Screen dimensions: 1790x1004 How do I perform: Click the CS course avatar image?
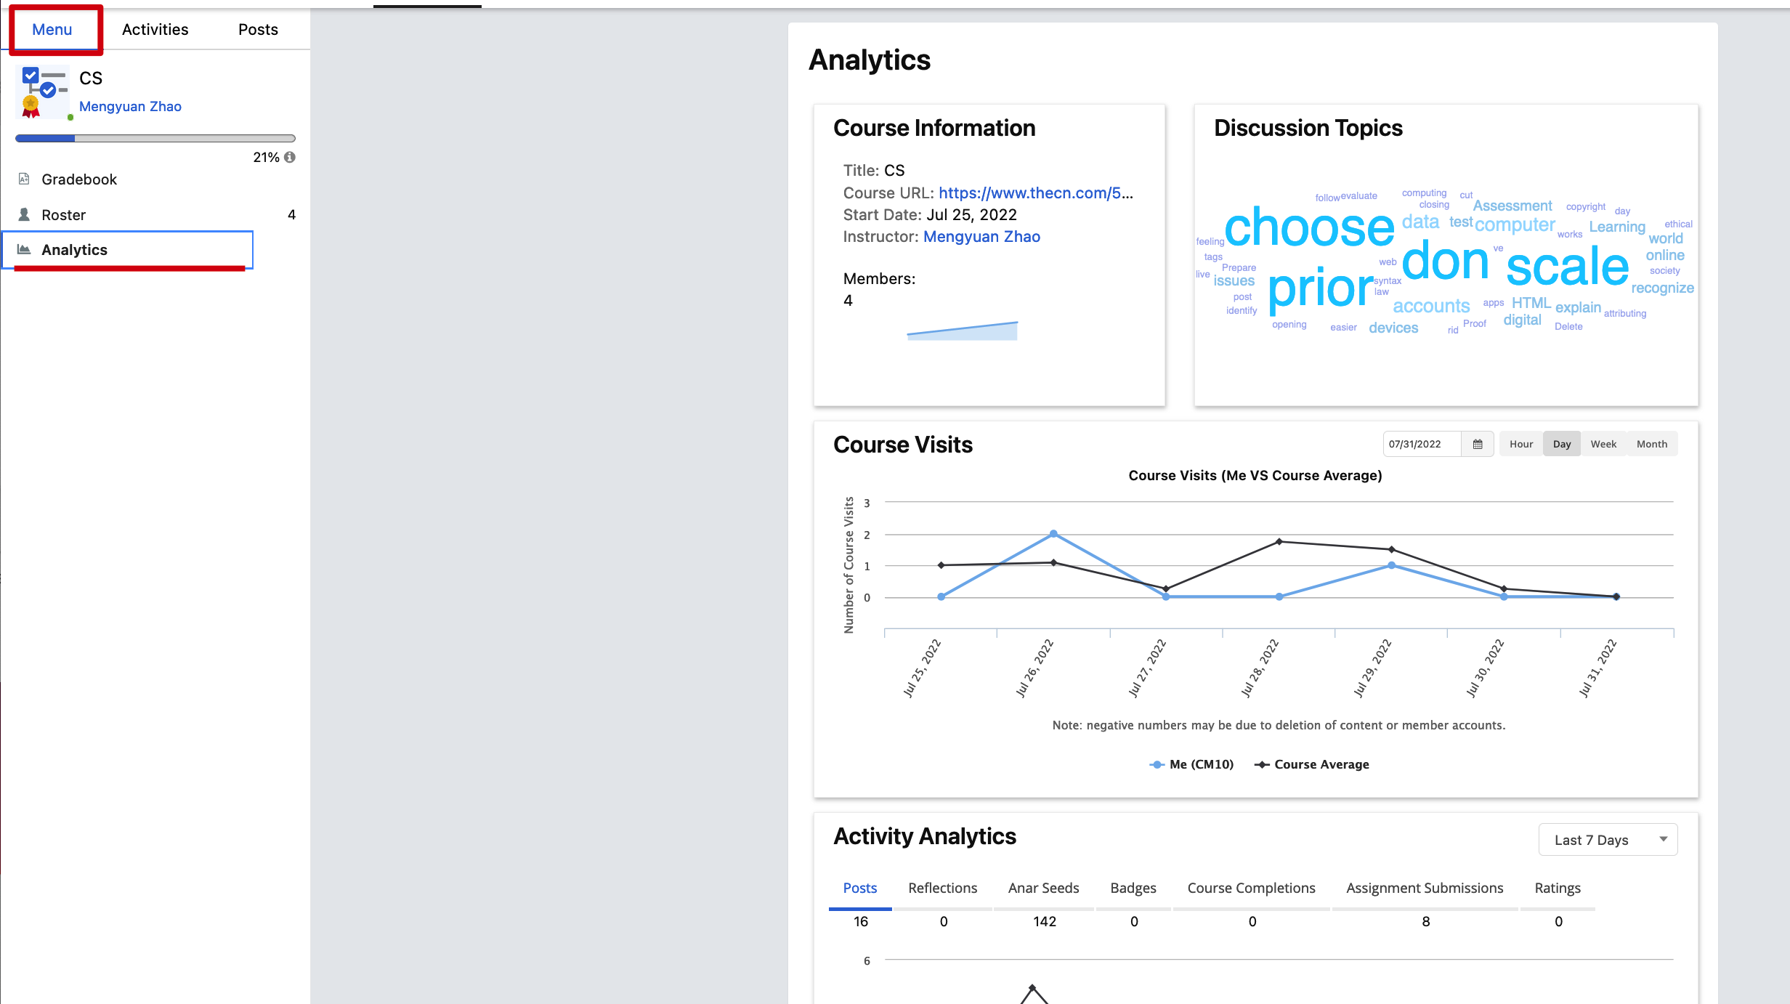point(43,92)
